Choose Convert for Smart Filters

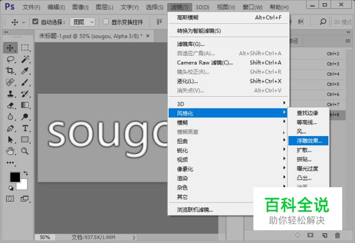(x=229, y=31)
